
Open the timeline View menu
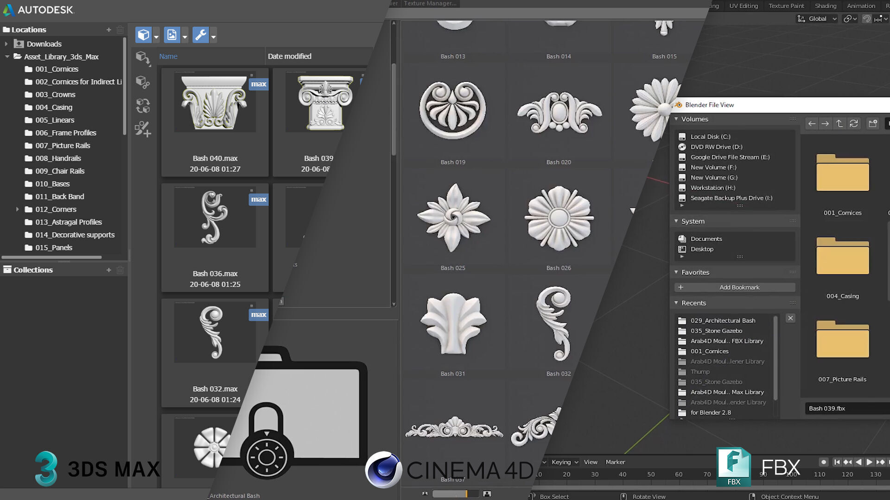(x=590, y=462)
